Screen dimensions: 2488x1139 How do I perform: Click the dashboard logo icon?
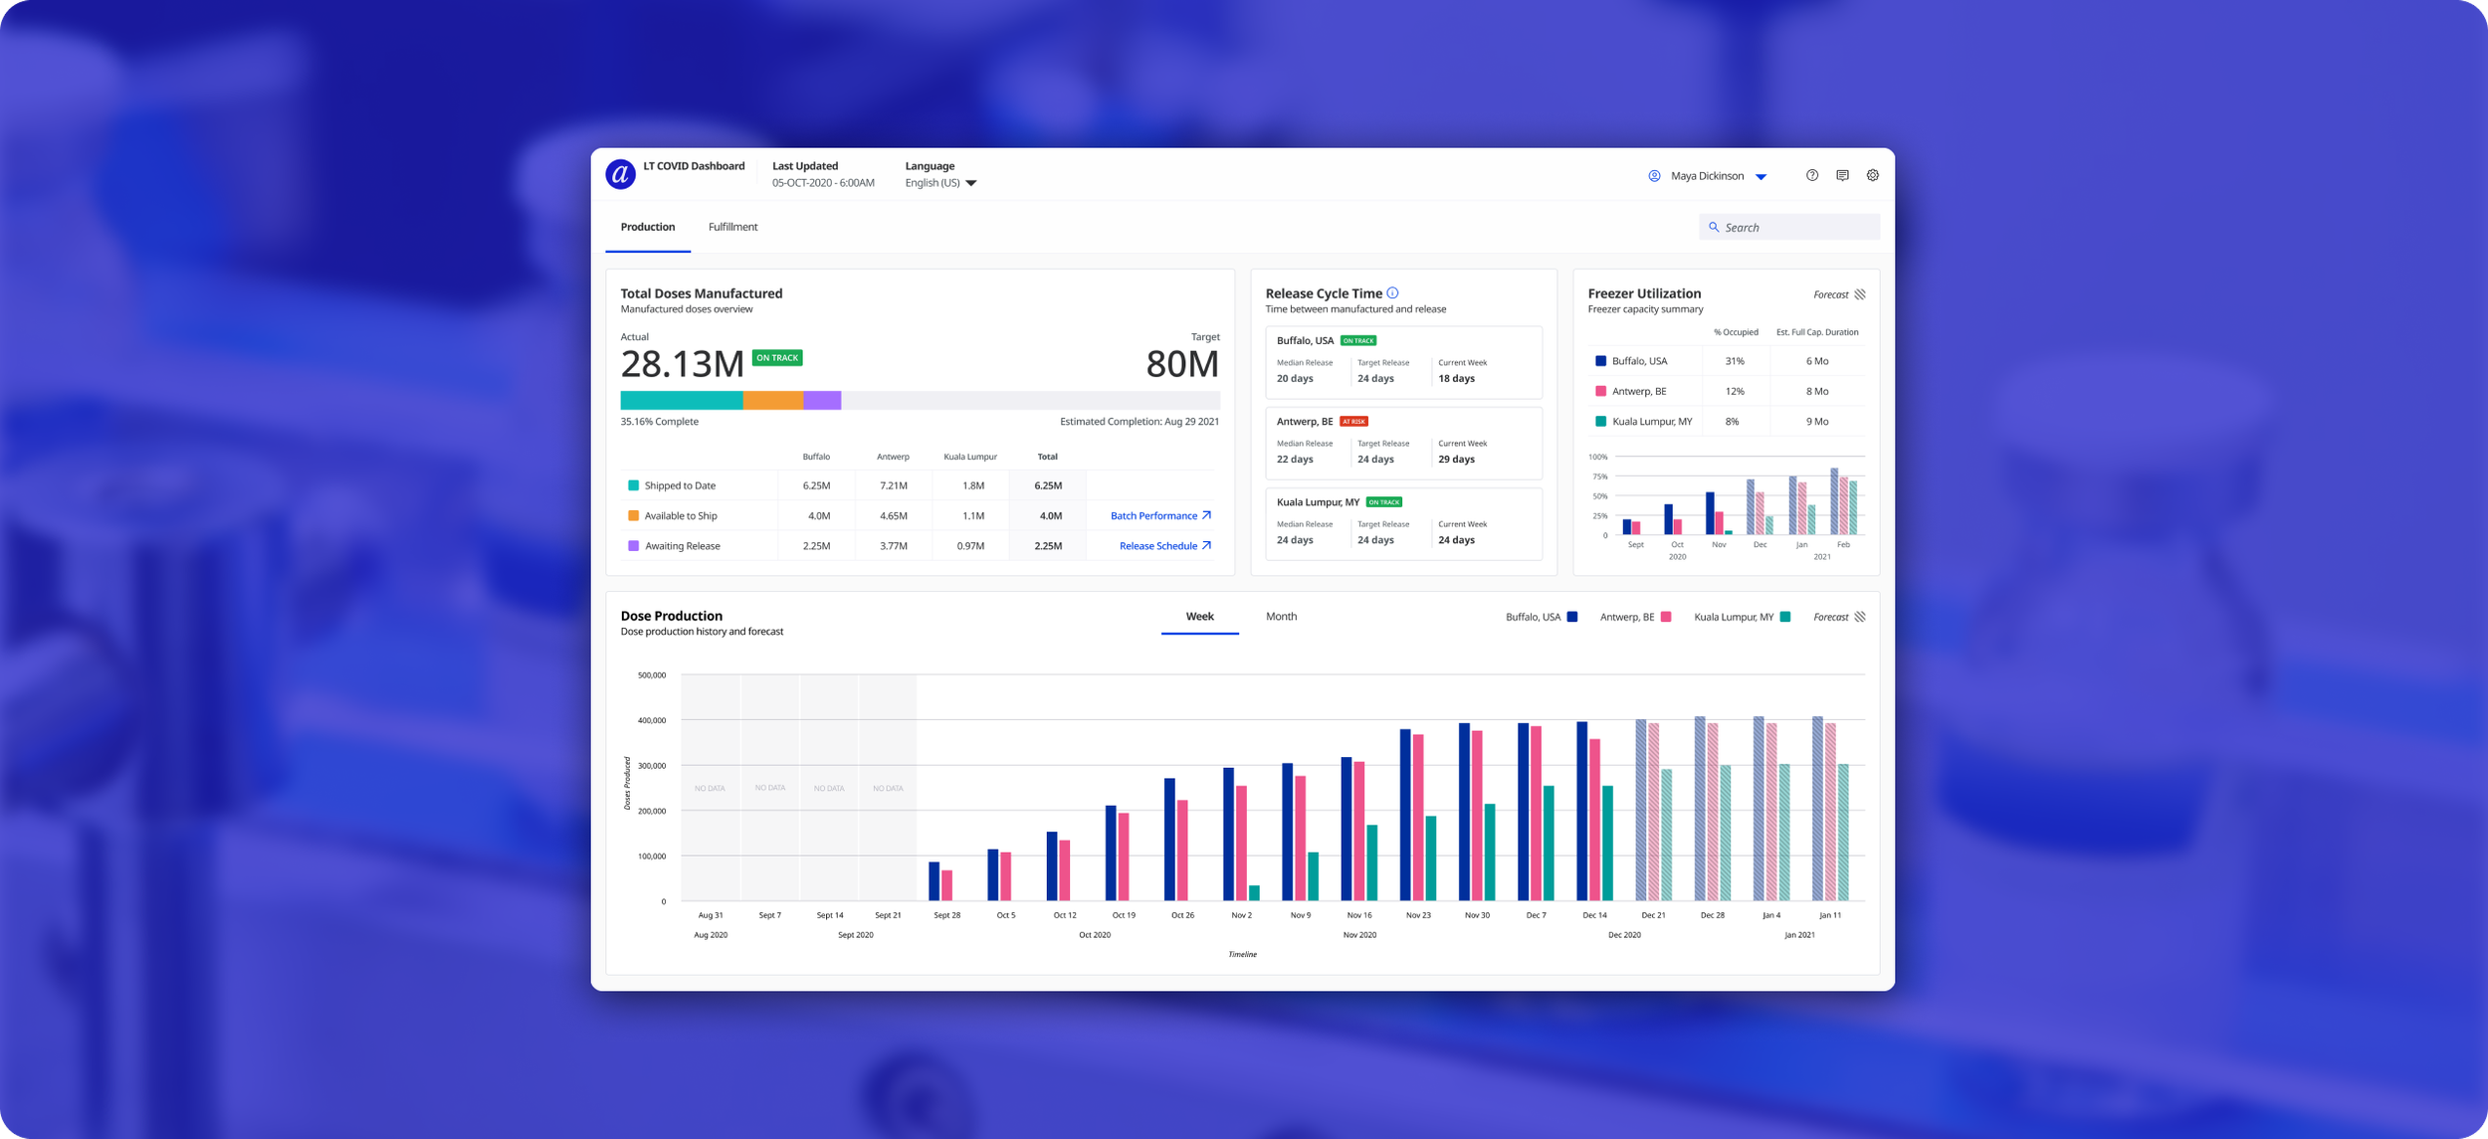(x=620, y=174)
